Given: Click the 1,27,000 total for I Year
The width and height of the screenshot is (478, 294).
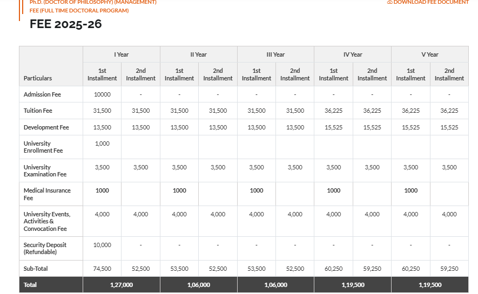Looking at the screenshot, I should [x=122, y=285].
